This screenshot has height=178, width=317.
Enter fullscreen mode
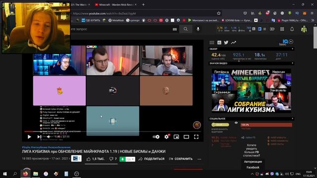(196, 137)
